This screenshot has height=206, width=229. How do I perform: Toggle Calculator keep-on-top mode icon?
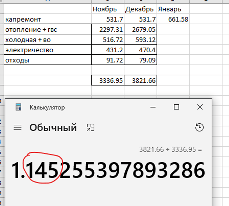click(x=90, y=127)
